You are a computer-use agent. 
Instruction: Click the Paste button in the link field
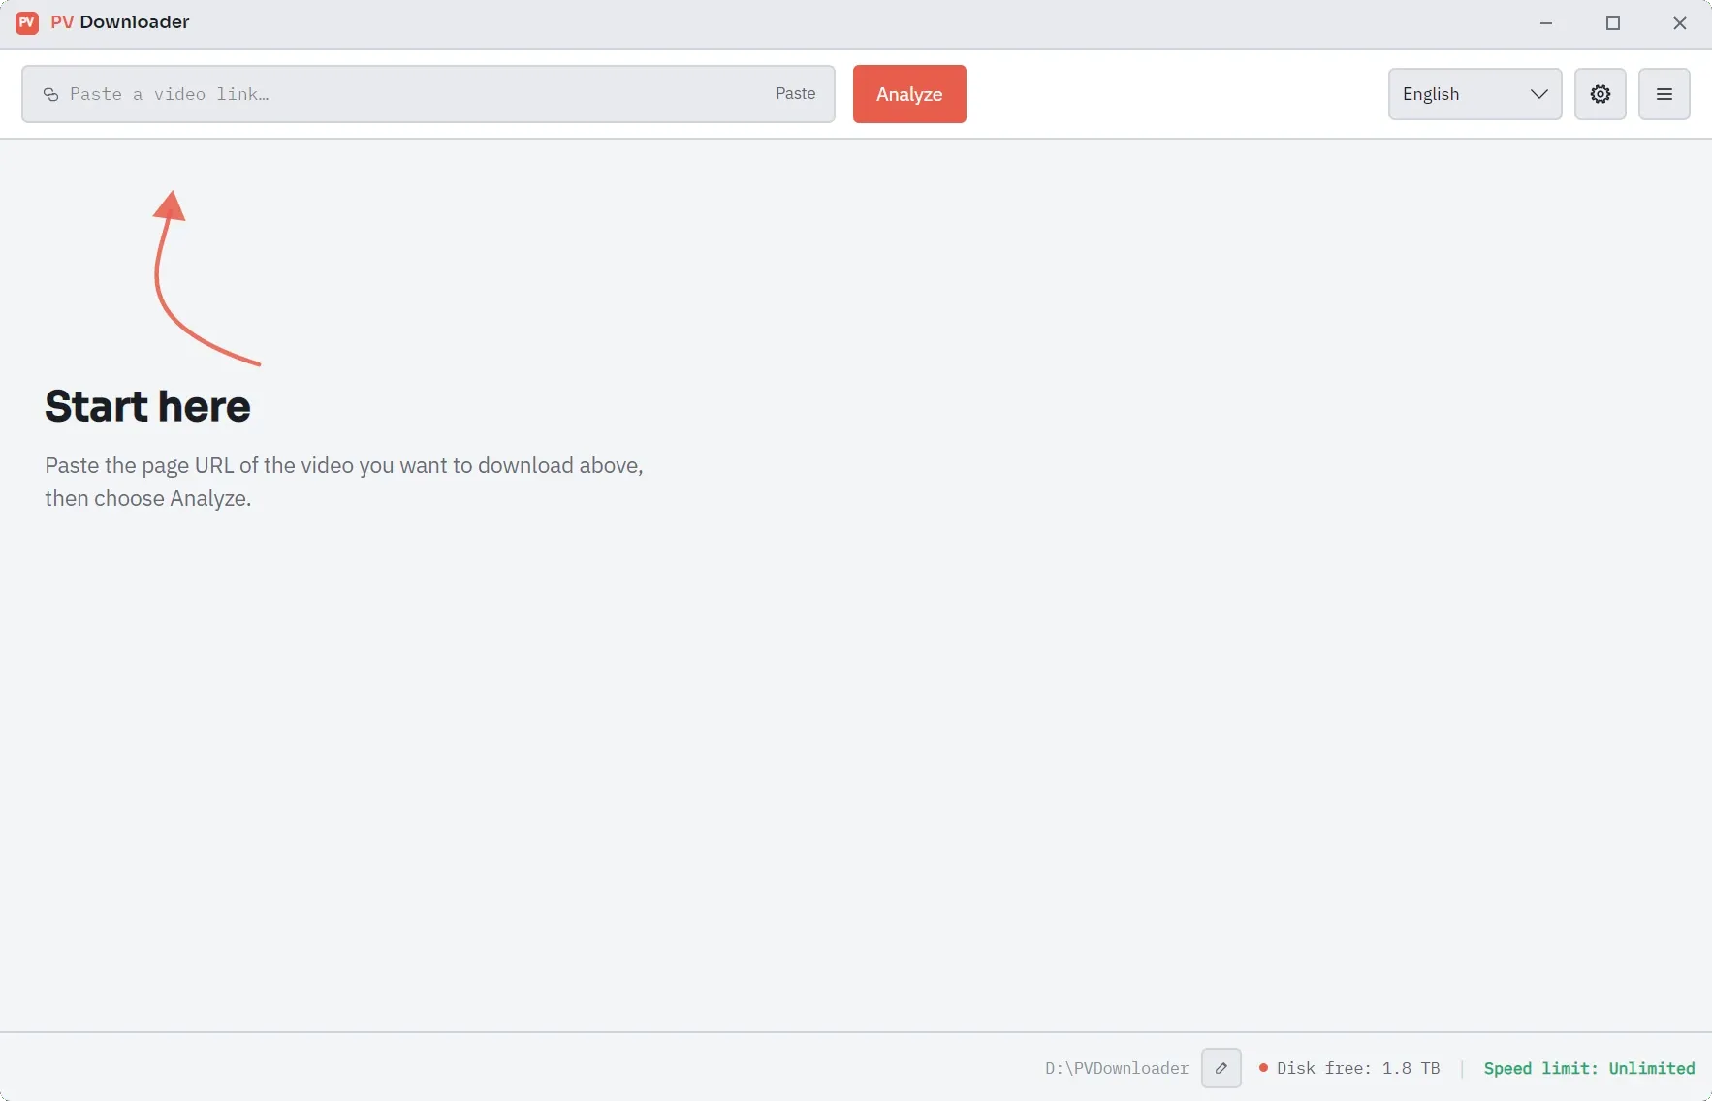coord(795,94)
